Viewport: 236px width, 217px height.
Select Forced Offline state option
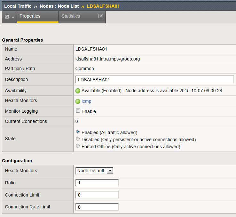tap(77, 146)
